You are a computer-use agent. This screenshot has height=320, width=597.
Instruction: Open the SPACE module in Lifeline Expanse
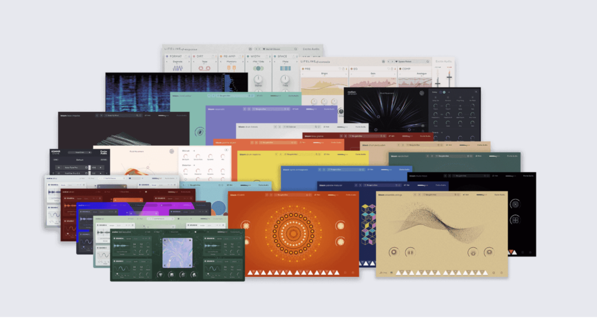(x=283, y=57)
